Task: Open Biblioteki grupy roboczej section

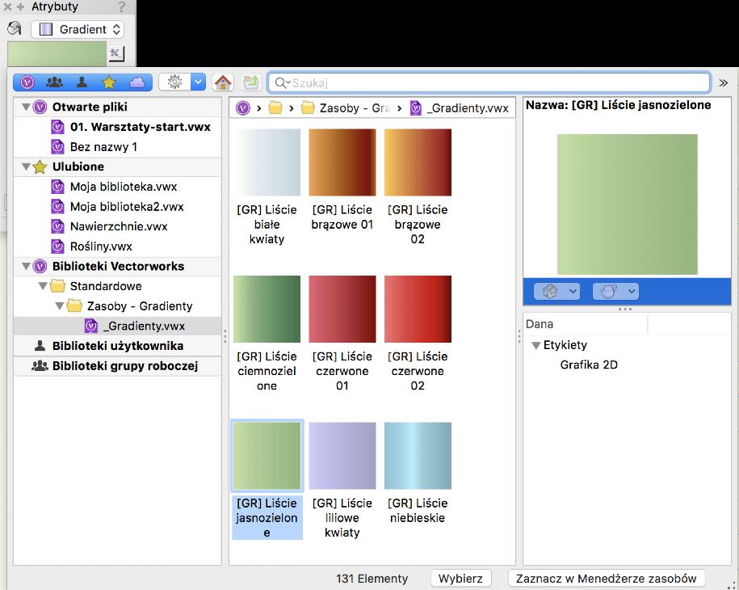Action: tap(117, 366)
